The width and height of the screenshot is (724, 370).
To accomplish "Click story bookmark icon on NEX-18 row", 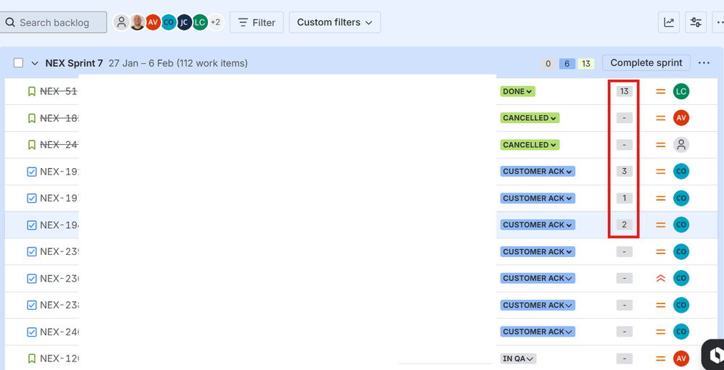I will [31, 118].
